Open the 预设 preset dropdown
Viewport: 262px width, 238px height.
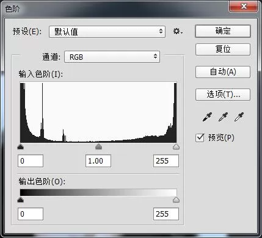tap(107, 32)
